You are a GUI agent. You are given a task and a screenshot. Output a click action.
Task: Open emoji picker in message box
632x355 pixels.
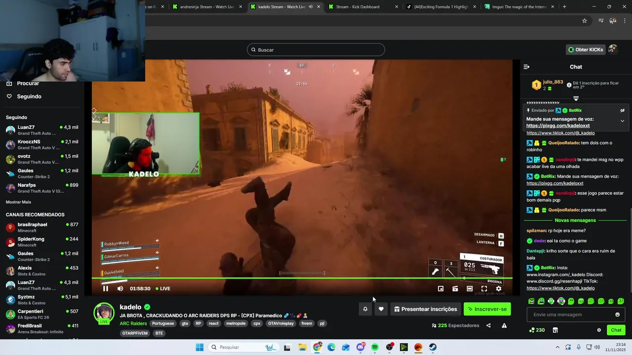coord(617,315)
